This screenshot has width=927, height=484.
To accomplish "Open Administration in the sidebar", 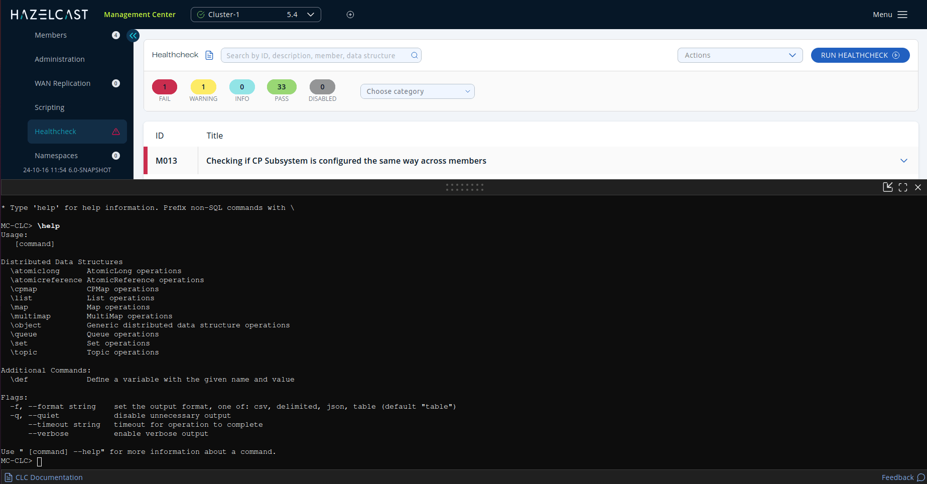I will (60, 59).
